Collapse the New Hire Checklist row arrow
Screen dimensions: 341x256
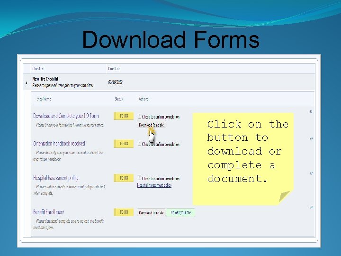point(27,82)
